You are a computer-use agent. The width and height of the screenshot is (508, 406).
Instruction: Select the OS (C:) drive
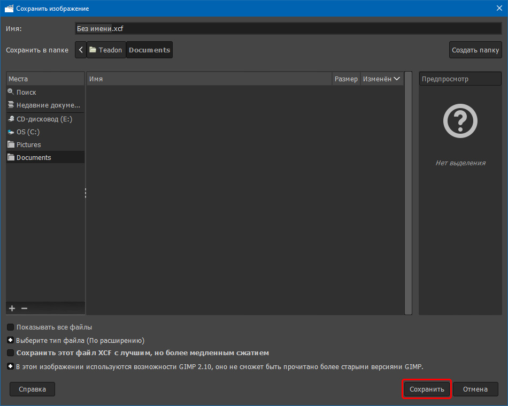pos(28,132)
